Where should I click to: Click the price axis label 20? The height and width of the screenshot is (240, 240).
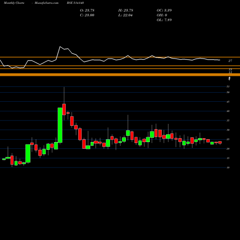click(228, 149)
